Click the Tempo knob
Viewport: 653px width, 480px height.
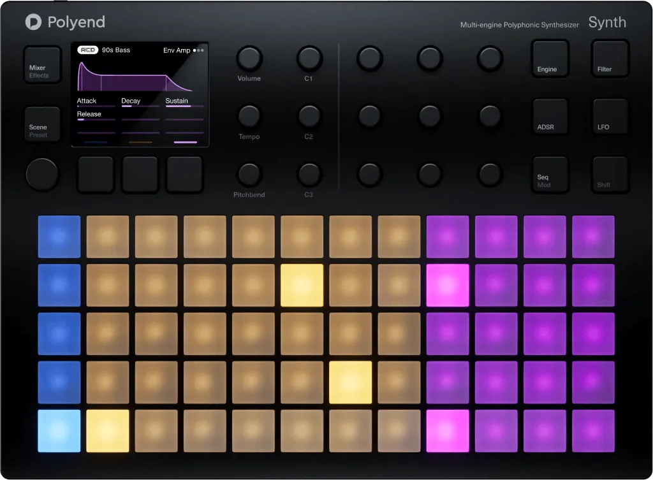[x=249, y=116]
